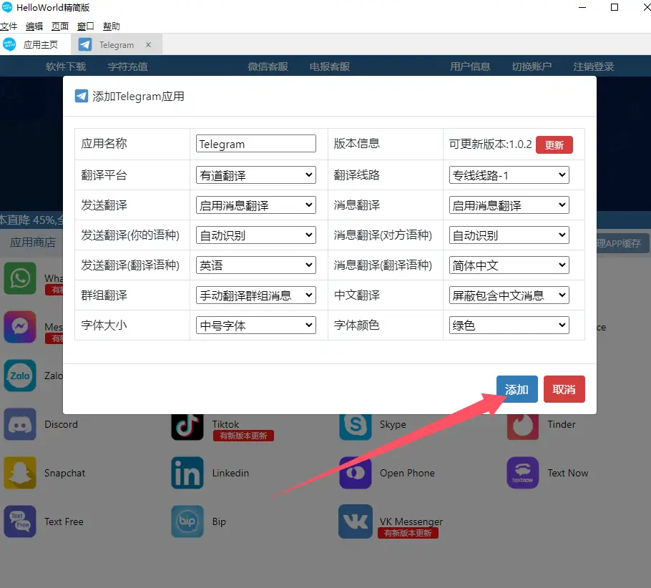This screenshot has height=588, width=651.
Task: Expand 发送翻译(翻译语种) dropdown showing 英语
Action: [256, 265]
